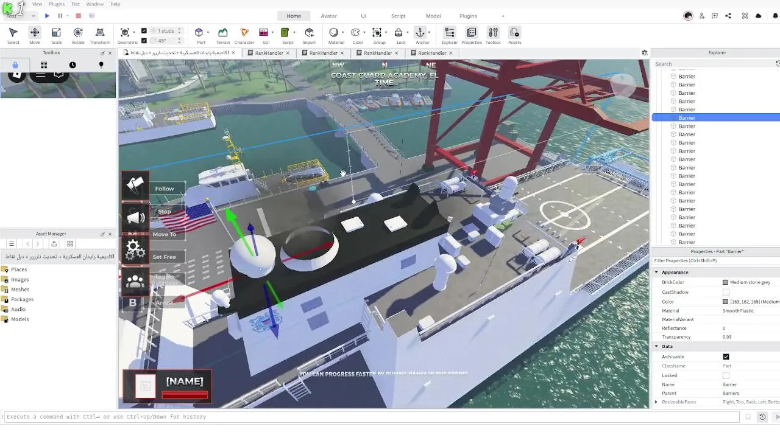Image resolution: width=780 pixels, height=438 pixels.
Task: Increment the studs snap stepper
Action: click(179, 29)
